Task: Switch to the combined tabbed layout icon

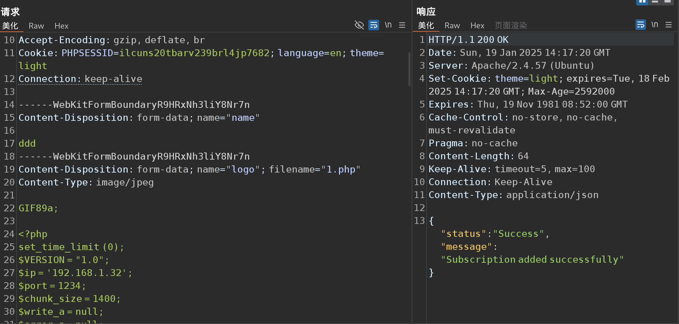Action: (x=667, y=2)
